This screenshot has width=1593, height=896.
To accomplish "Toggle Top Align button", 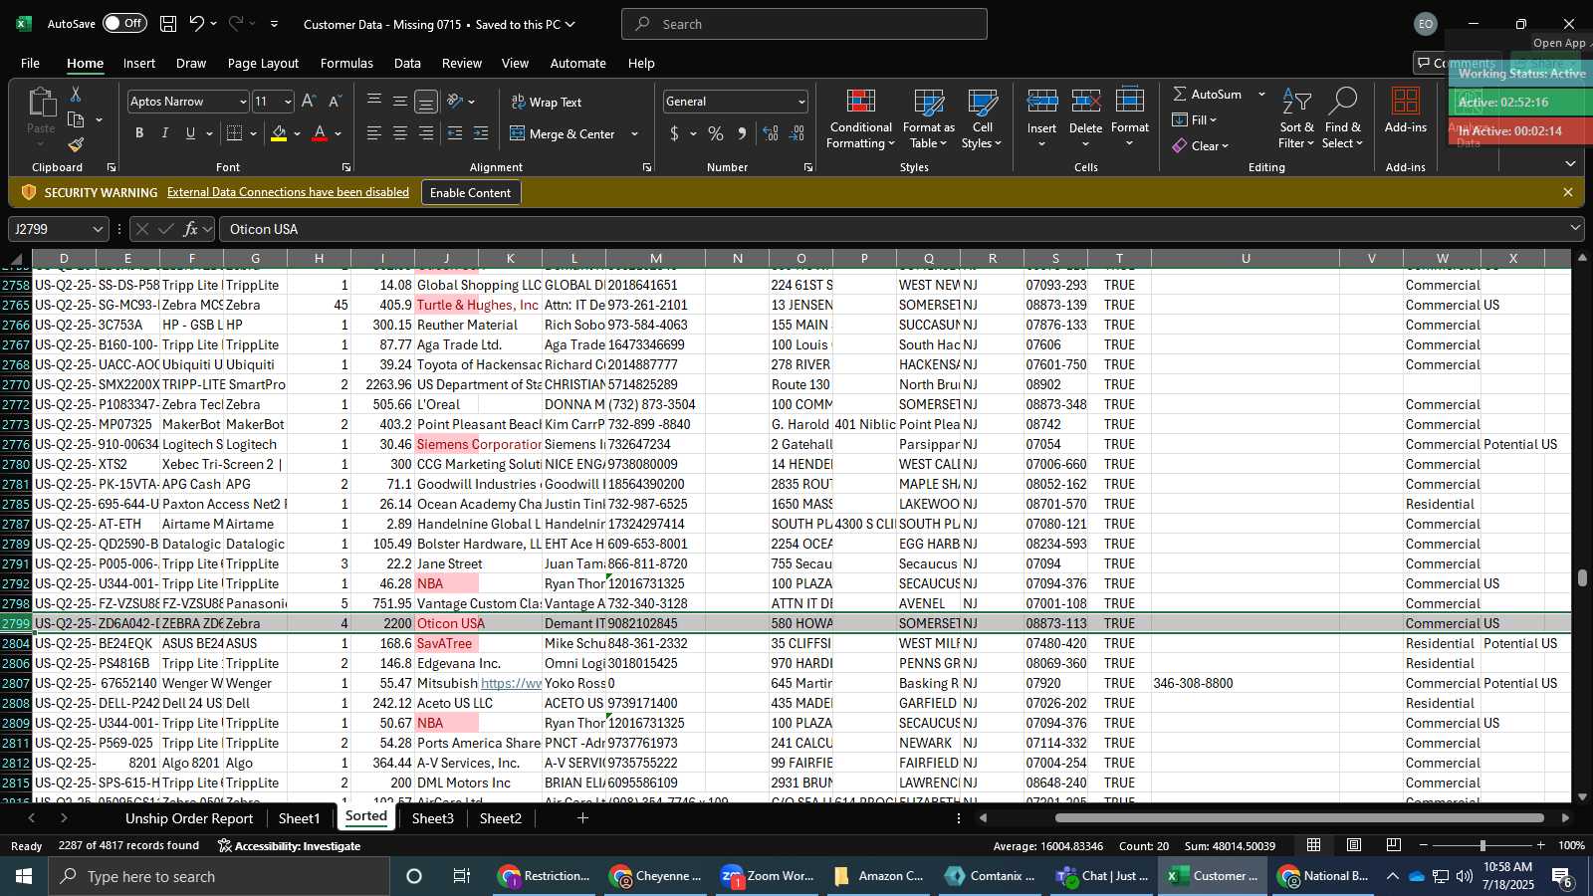I will tap(373, 102).
